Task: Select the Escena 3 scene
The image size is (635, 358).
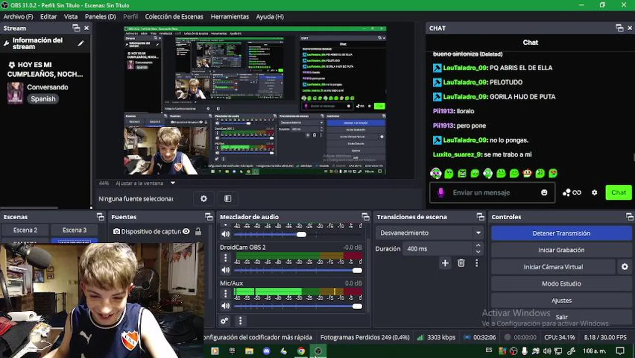Action: pyautogui.click(x=75, y=230)
